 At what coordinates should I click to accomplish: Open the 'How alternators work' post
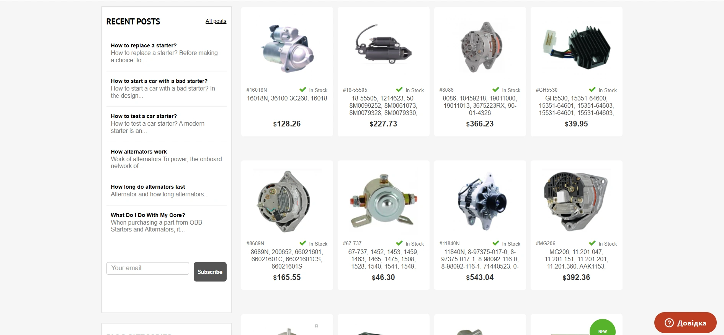point(139,152)
